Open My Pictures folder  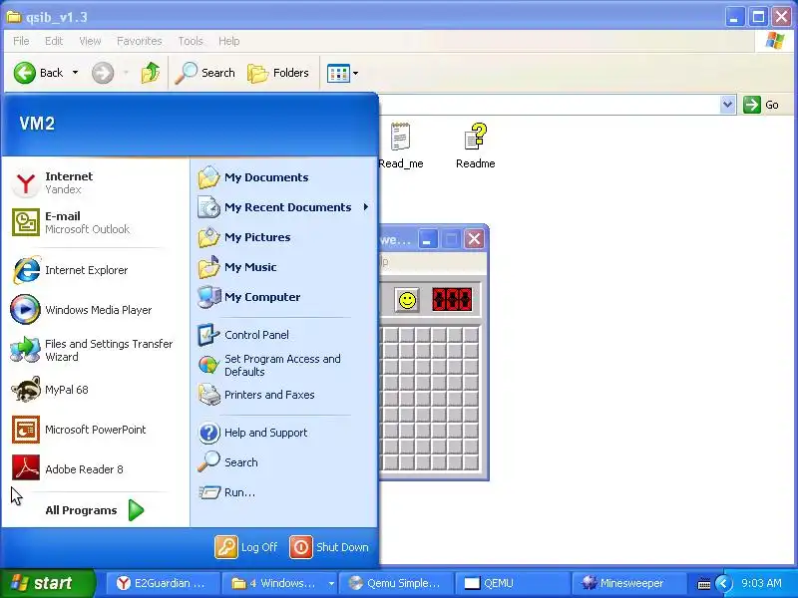coord(283,237)
